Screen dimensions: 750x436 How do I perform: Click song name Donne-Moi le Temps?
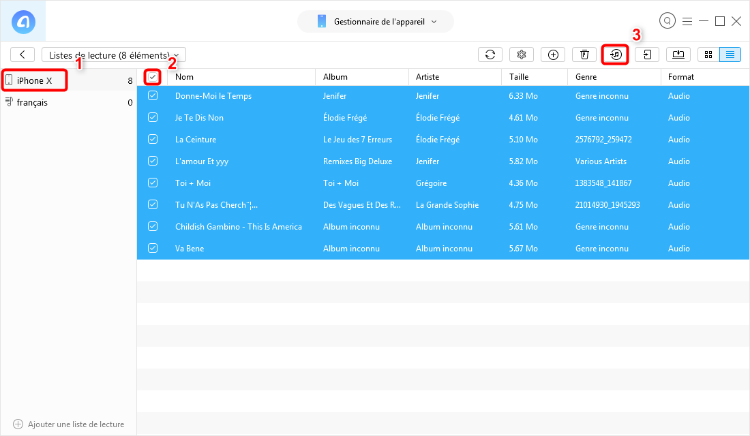click(x=213, y=95)
